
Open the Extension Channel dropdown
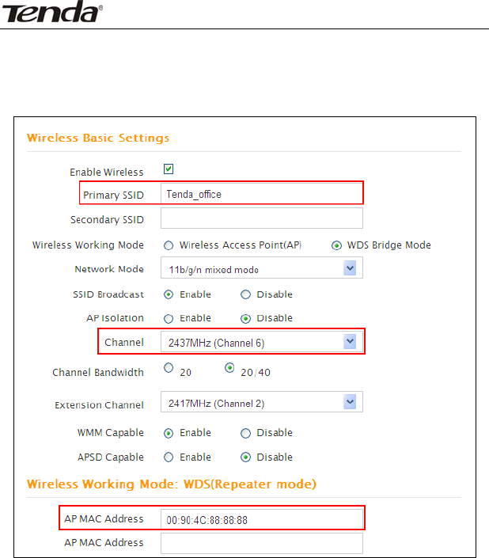(x=261, y=402)
